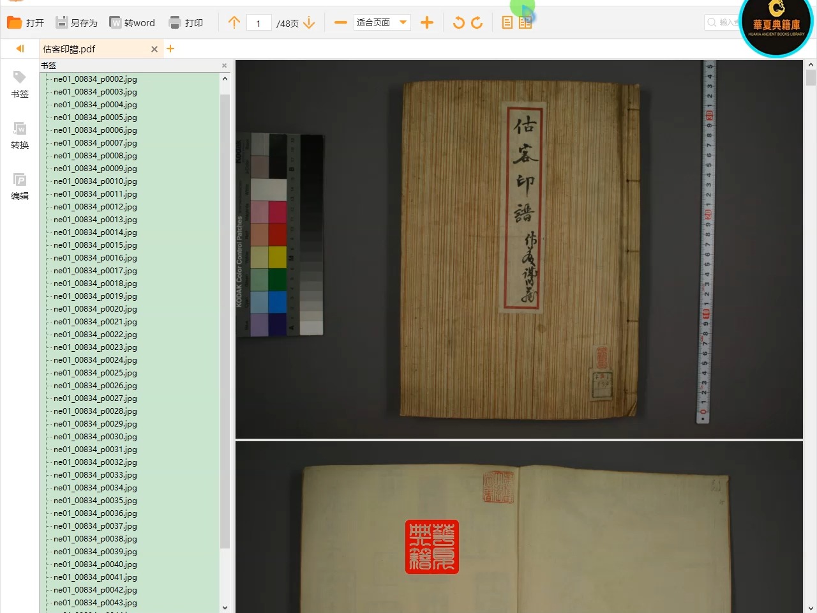Click bookmark list scroll-down arrow
The image size is (817, 613).
[225, 607]
